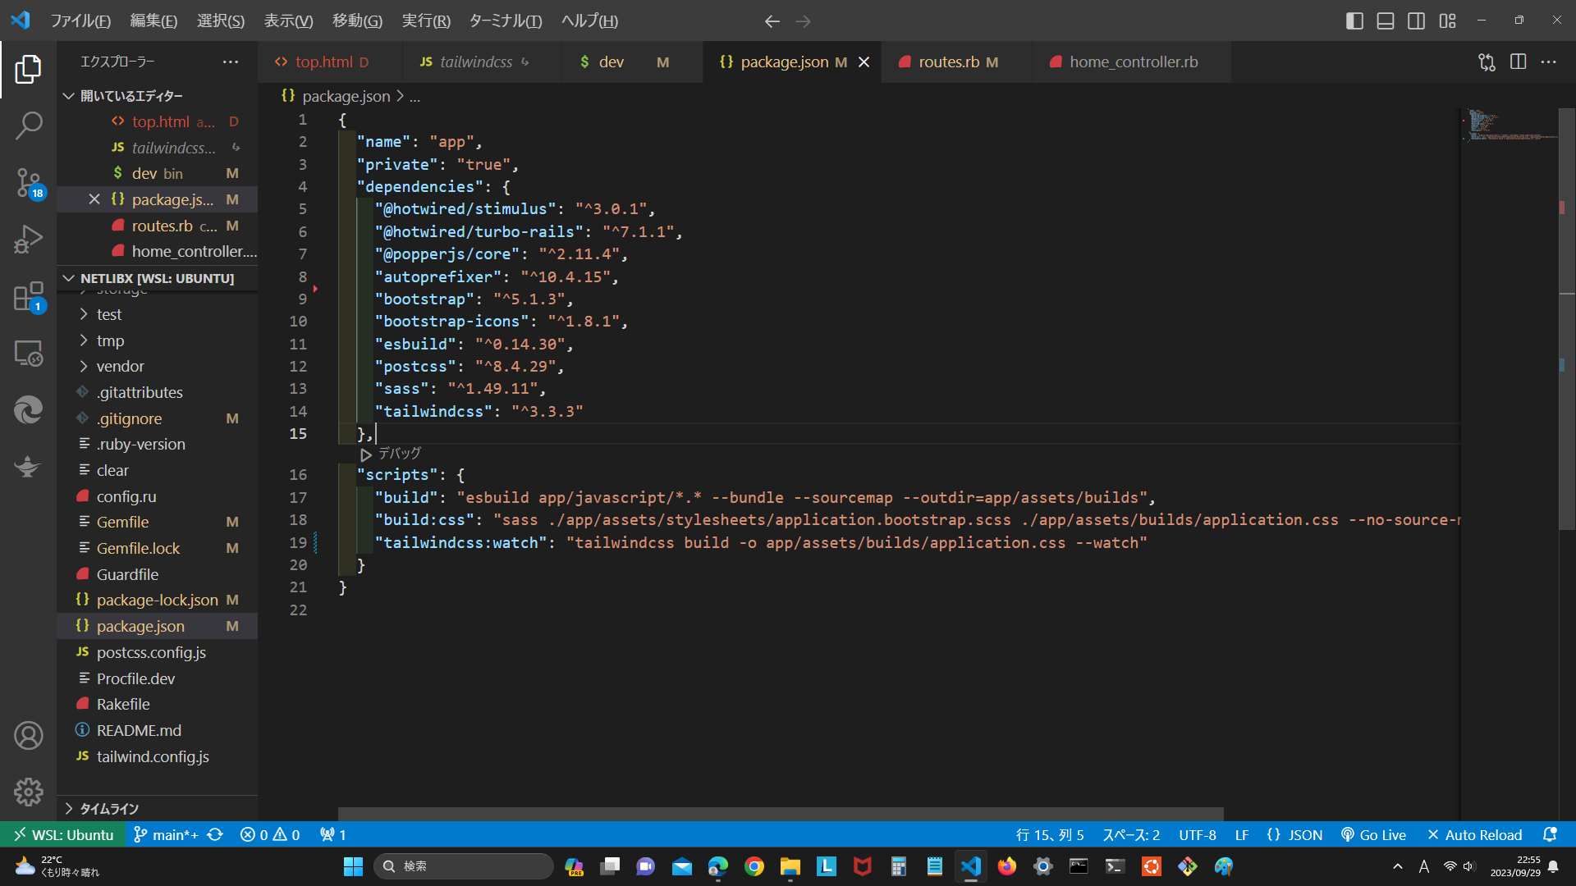Click the forwarded ports status item
The image size is (1576, 886).
(333, 834)
